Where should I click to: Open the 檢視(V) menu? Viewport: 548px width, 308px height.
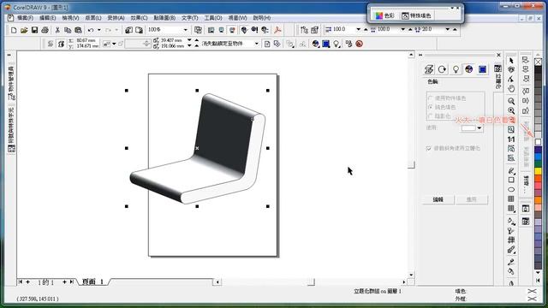(x=70, y=17)
